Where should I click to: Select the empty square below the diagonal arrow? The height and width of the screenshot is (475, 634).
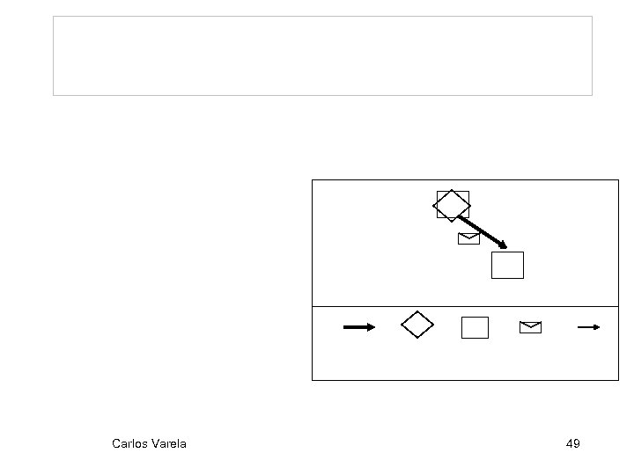507,265
